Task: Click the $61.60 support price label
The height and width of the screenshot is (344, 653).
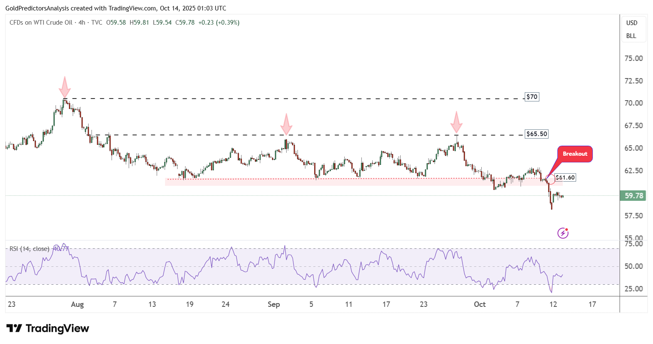Action: (x=565, y=177)
